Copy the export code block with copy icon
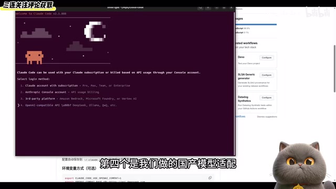Screen dimensions: 336x189 pos(210,177)
